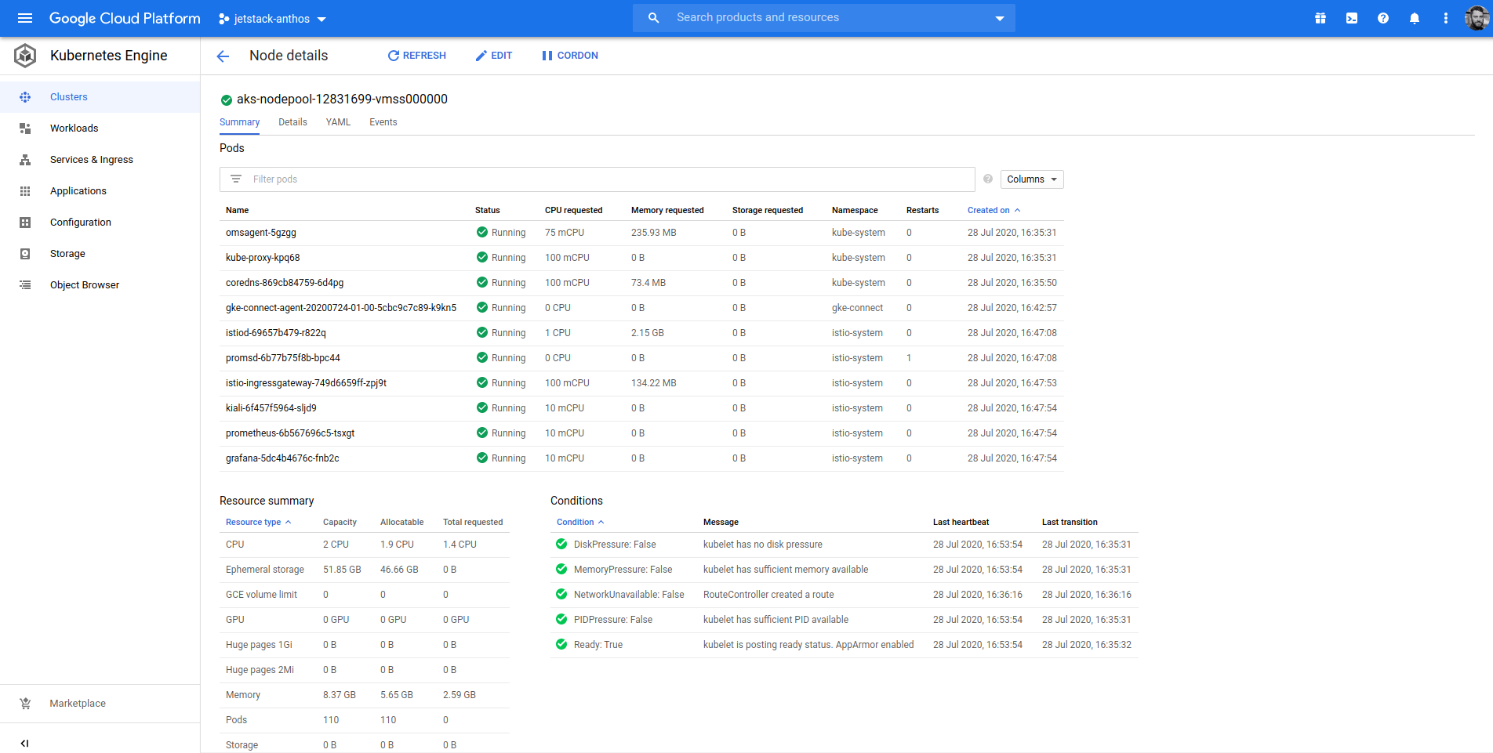Open pod kiali-6f457f5964-sljd9
Image resolution: width=1493 pixels, height=753 pixels.
click(271, 408)
